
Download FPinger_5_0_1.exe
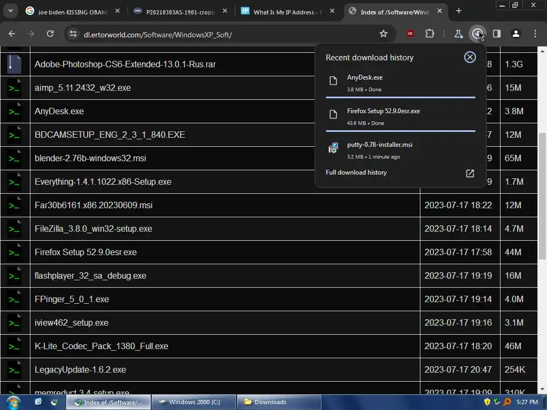(72, 299)
